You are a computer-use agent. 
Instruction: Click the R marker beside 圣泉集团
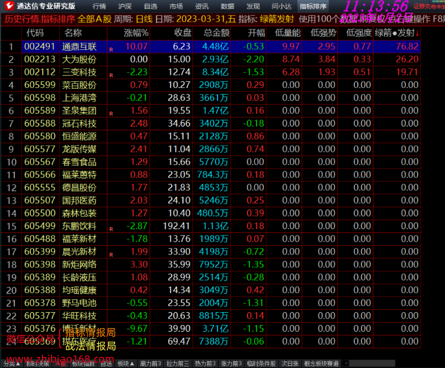pyautogui.click(x=111, y=113)
